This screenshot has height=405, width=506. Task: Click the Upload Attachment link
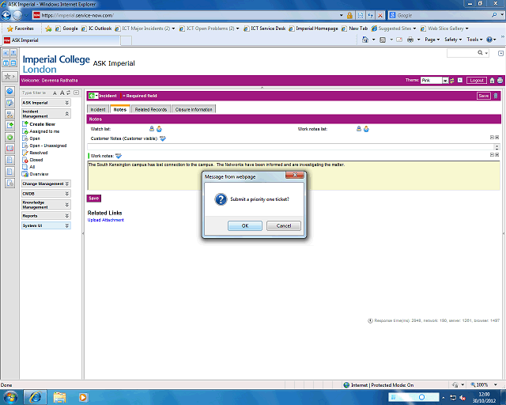point(105,220)
